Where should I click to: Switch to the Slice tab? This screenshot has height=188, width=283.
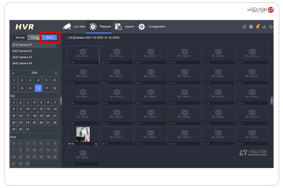click(x=49, y=37)
